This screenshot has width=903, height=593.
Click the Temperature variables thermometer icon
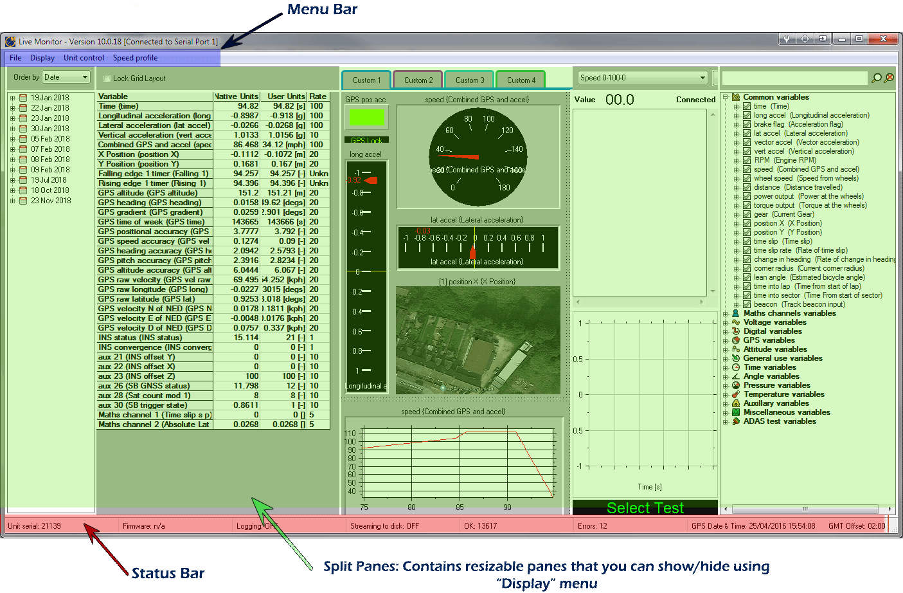pyautogui.click(x=736, y=394)
